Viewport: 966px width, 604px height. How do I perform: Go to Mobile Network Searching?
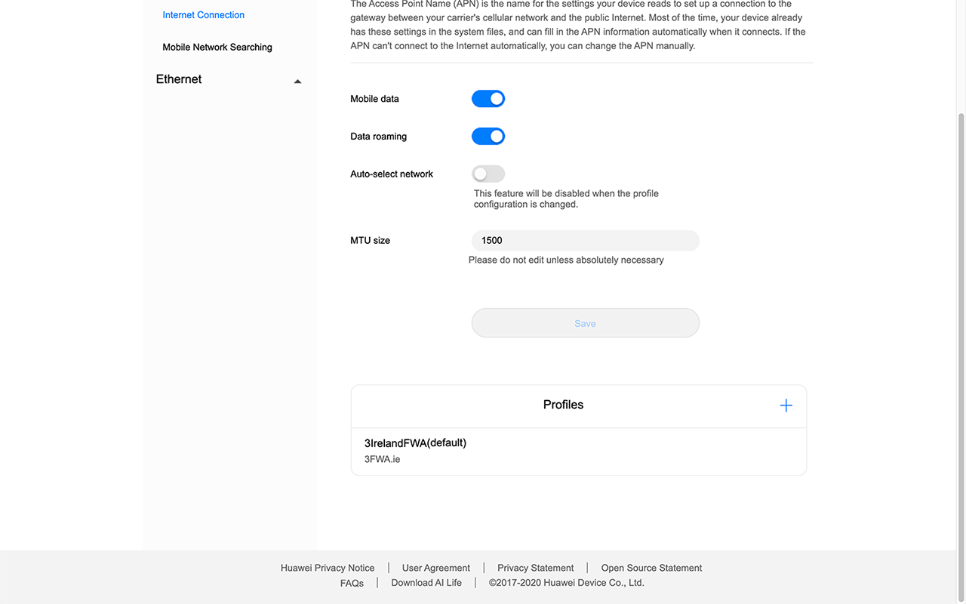pos(217,47)
